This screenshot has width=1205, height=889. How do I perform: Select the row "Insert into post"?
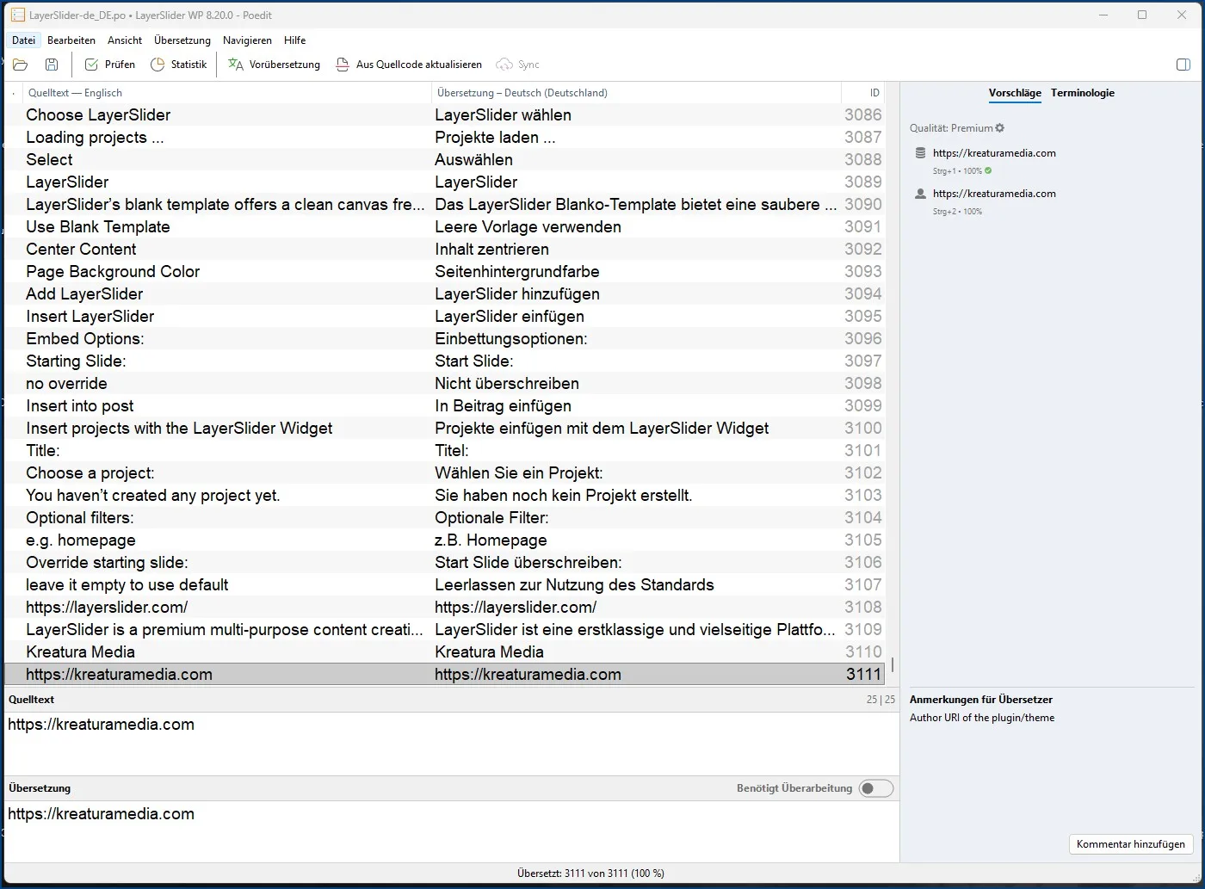coord(446,405)
